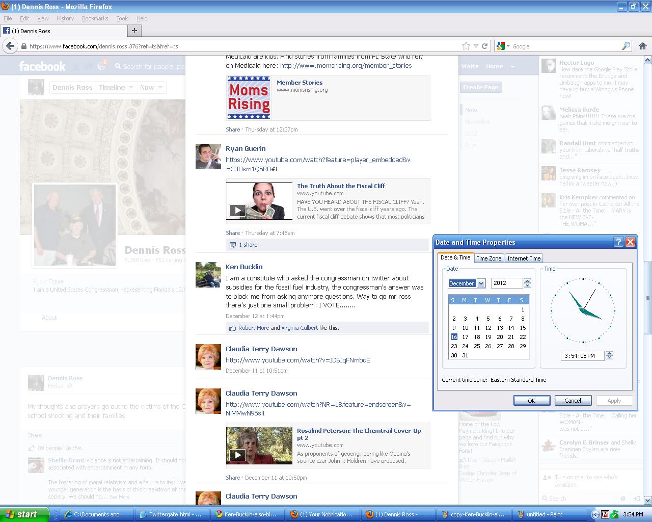Click Ken Bucklin's profile picture

pos(208,275)
